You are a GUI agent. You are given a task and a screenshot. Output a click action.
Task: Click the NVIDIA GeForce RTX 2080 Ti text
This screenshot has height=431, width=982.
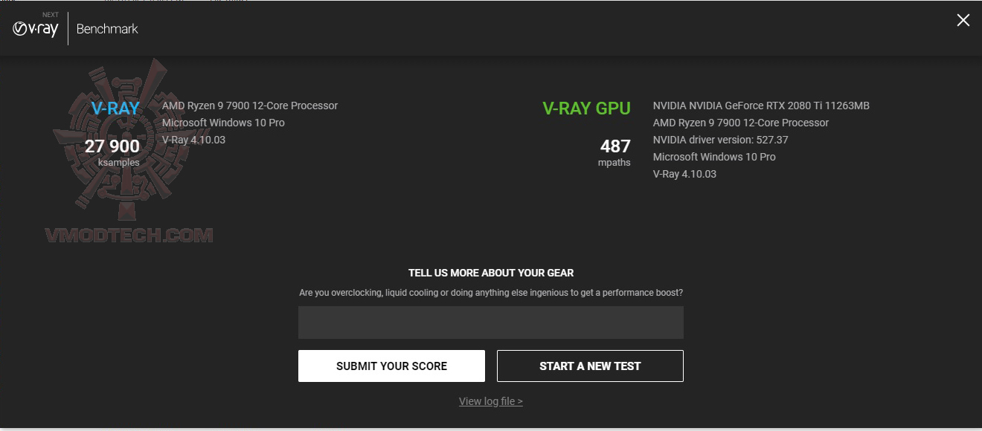(x=761, y=106)
